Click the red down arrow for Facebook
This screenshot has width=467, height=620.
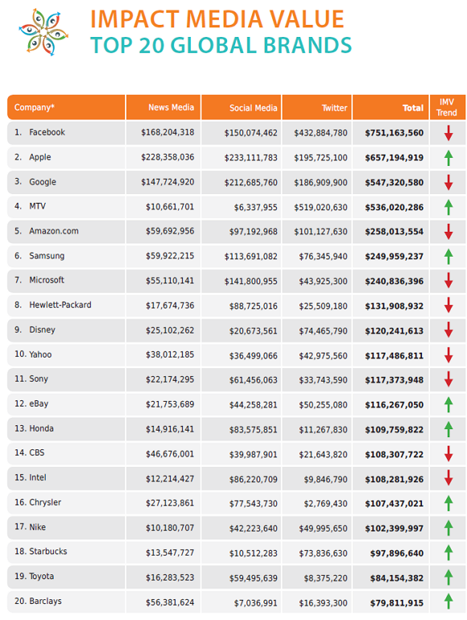(x=448, y=133)
